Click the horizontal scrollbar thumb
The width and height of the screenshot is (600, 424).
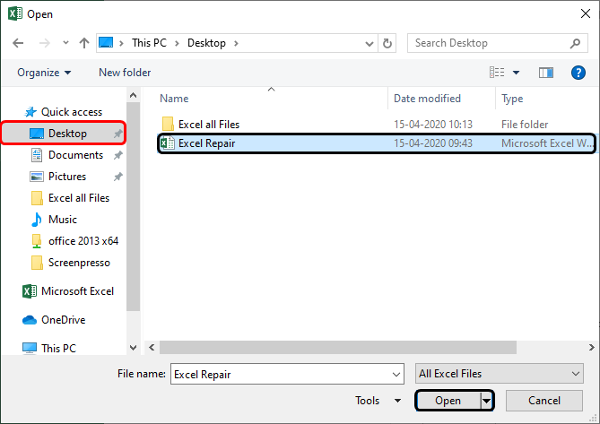pyautogui.click(x=338, y=348)
